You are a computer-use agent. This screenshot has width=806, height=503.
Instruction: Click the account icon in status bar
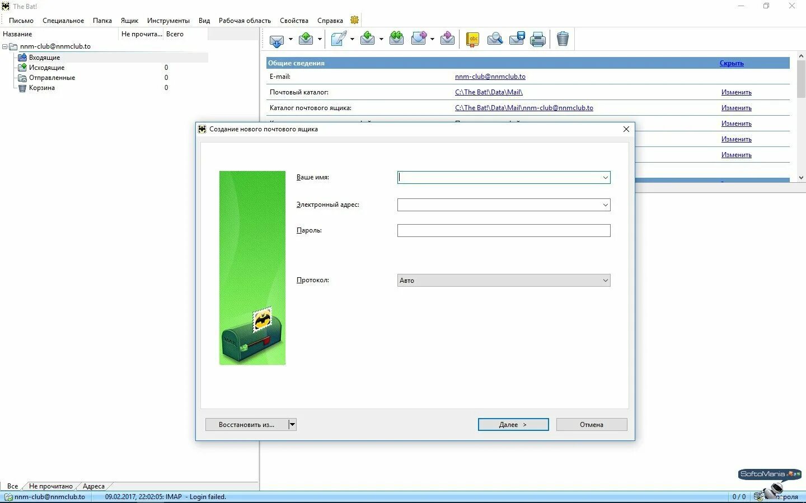8,497
